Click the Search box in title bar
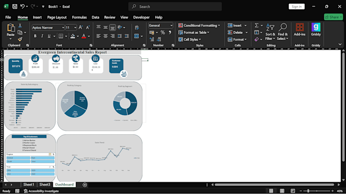The width and height of the screenshot is (346, 194). point(175,7)
